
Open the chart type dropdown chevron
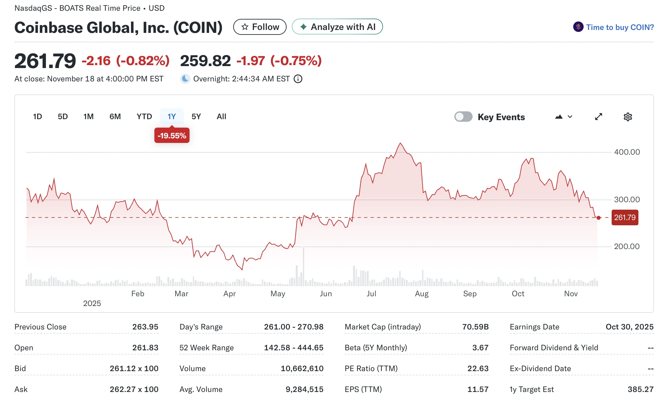point(569,117)
